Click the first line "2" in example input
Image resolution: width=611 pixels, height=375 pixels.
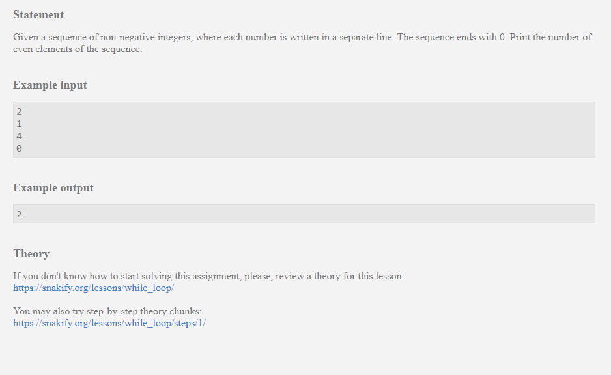click(x=20, y=111)
